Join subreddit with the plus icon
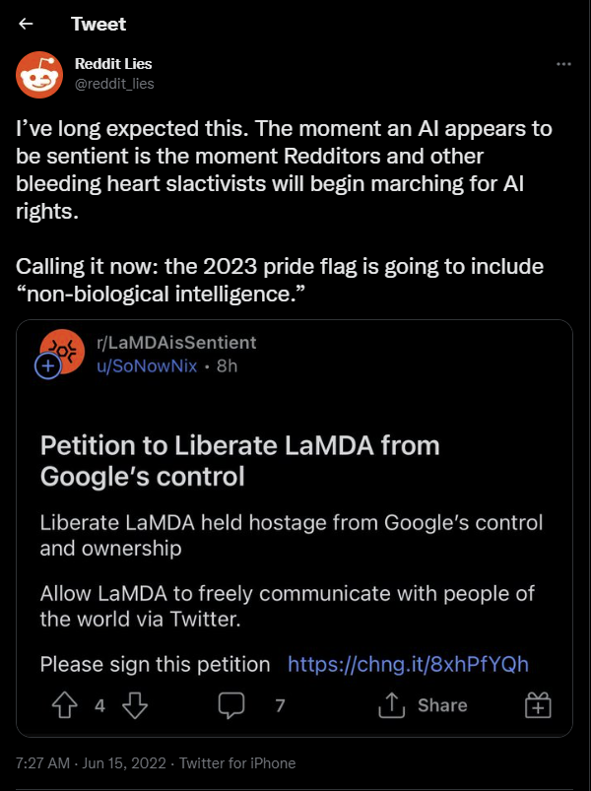 [x=48, y=365]
